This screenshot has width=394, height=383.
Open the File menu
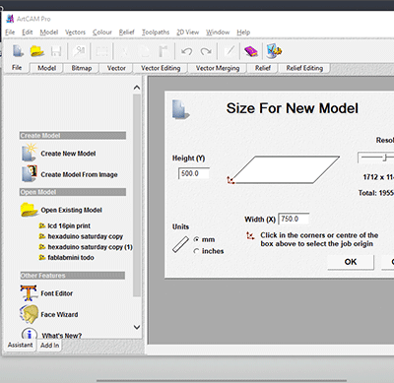[x=10, y=32]
